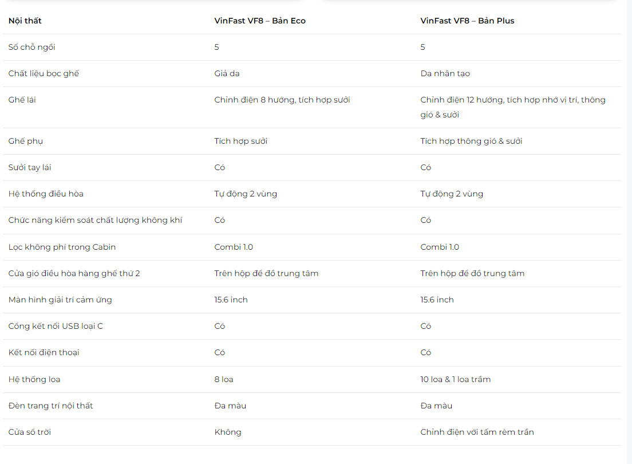
Task: Click the "Da nhân tạo" cell
Action: (x=445, y=73)
